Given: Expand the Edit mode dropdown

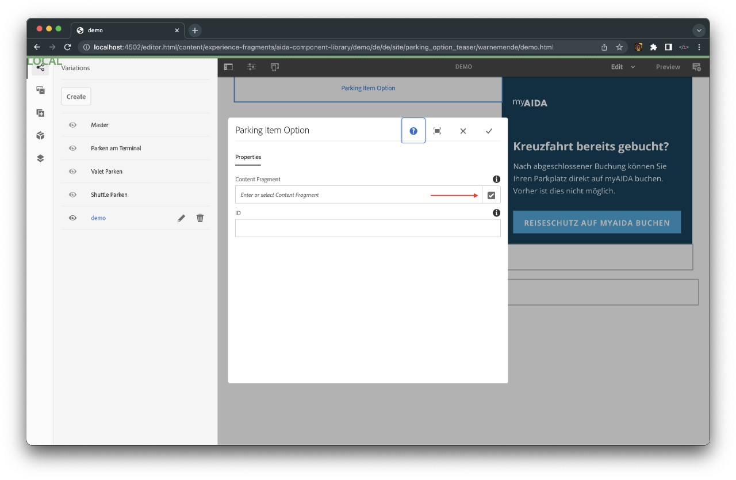Looking at the screenshot, I should (623, 67).
